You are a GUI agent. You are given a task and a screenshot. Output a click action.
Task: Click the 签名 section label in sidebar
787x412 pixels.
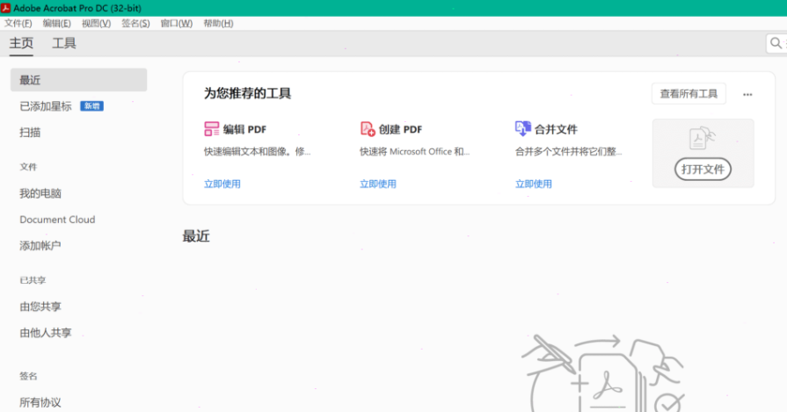[x=29, y=376]
